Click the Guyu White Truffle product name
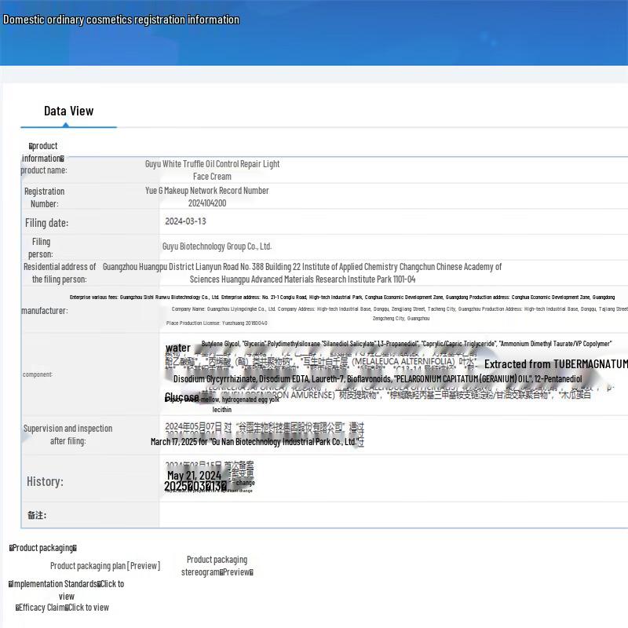Viewport: 628px width, 628px height. 212,170
